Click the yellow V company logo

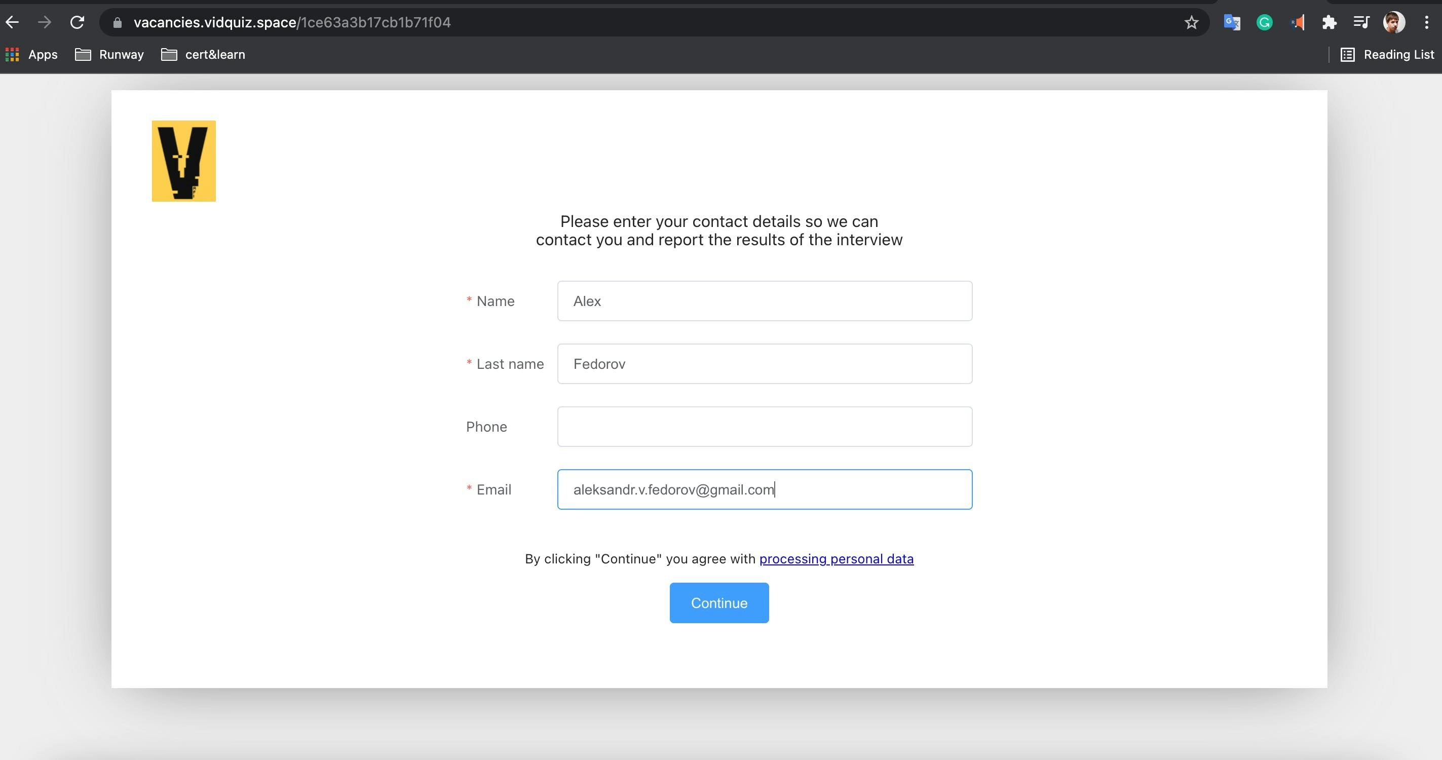183,161
